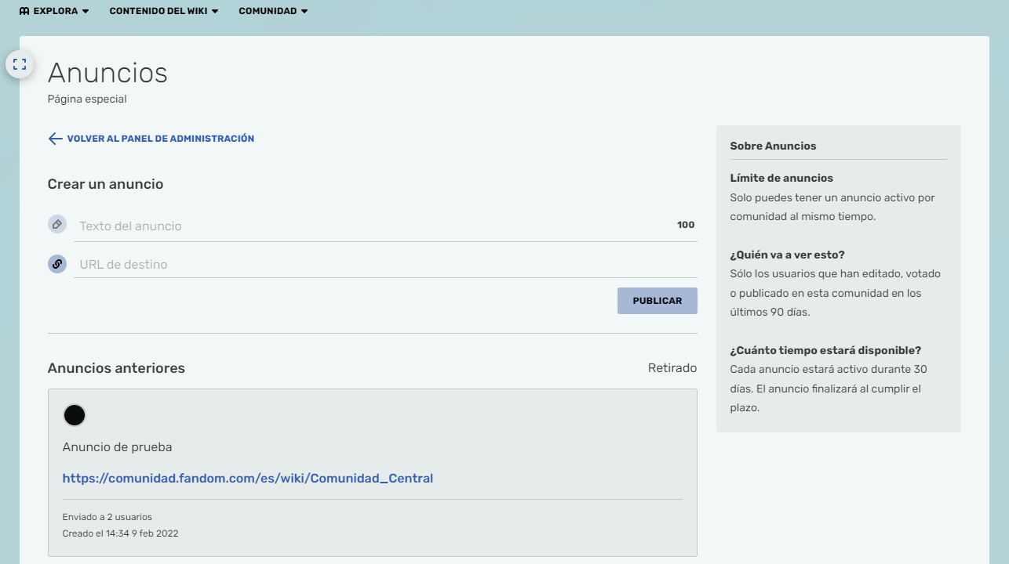Click the Anuncios page title
This screenshot has width=1009, height=564.
click(x=108, y=73)
